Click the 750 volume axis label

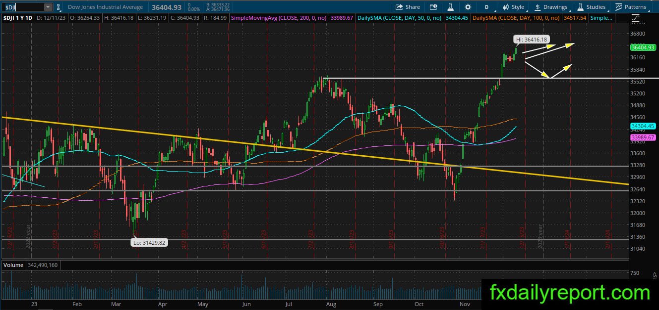point(634,273)
